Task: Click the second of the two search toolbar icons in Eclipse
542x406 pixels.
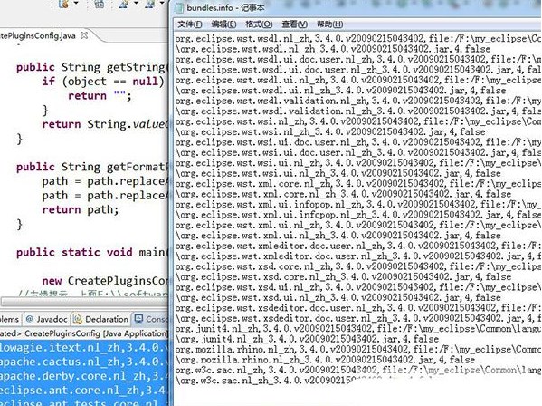Action: coord(150,4)
